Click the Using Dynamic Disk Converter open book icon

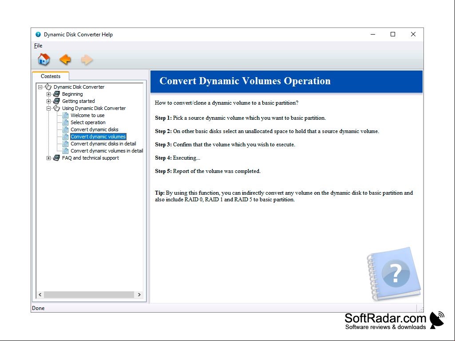pos(57,108)
